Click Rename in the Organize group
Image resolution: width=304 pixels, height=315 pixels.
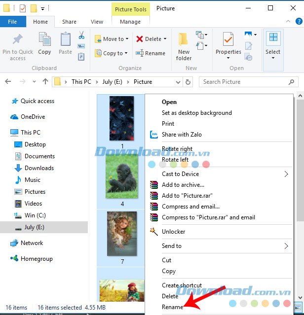pyautogui.click(x=151, y=53)
